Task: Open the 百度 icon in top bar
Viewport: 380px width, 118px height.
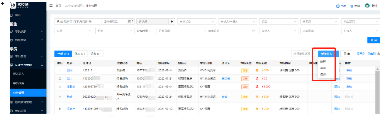Action: 338,6
